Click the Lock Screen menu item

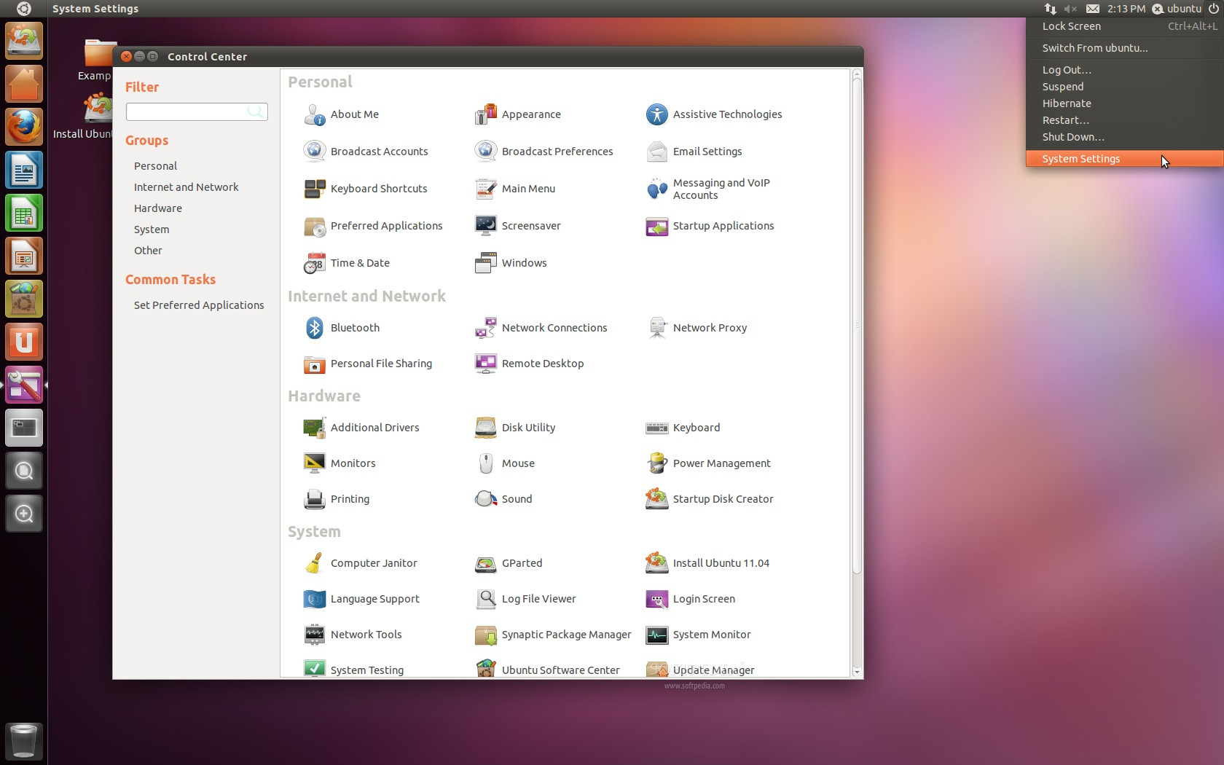pyautogui.click(x=1124, y=26)
